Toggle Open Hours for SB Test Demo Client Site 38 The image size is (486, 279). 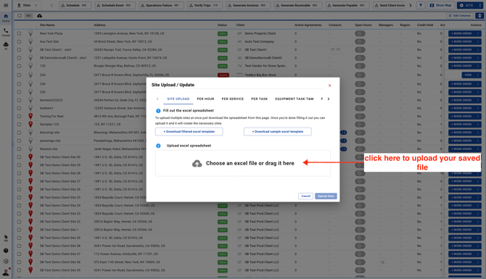tap(360, 246)
